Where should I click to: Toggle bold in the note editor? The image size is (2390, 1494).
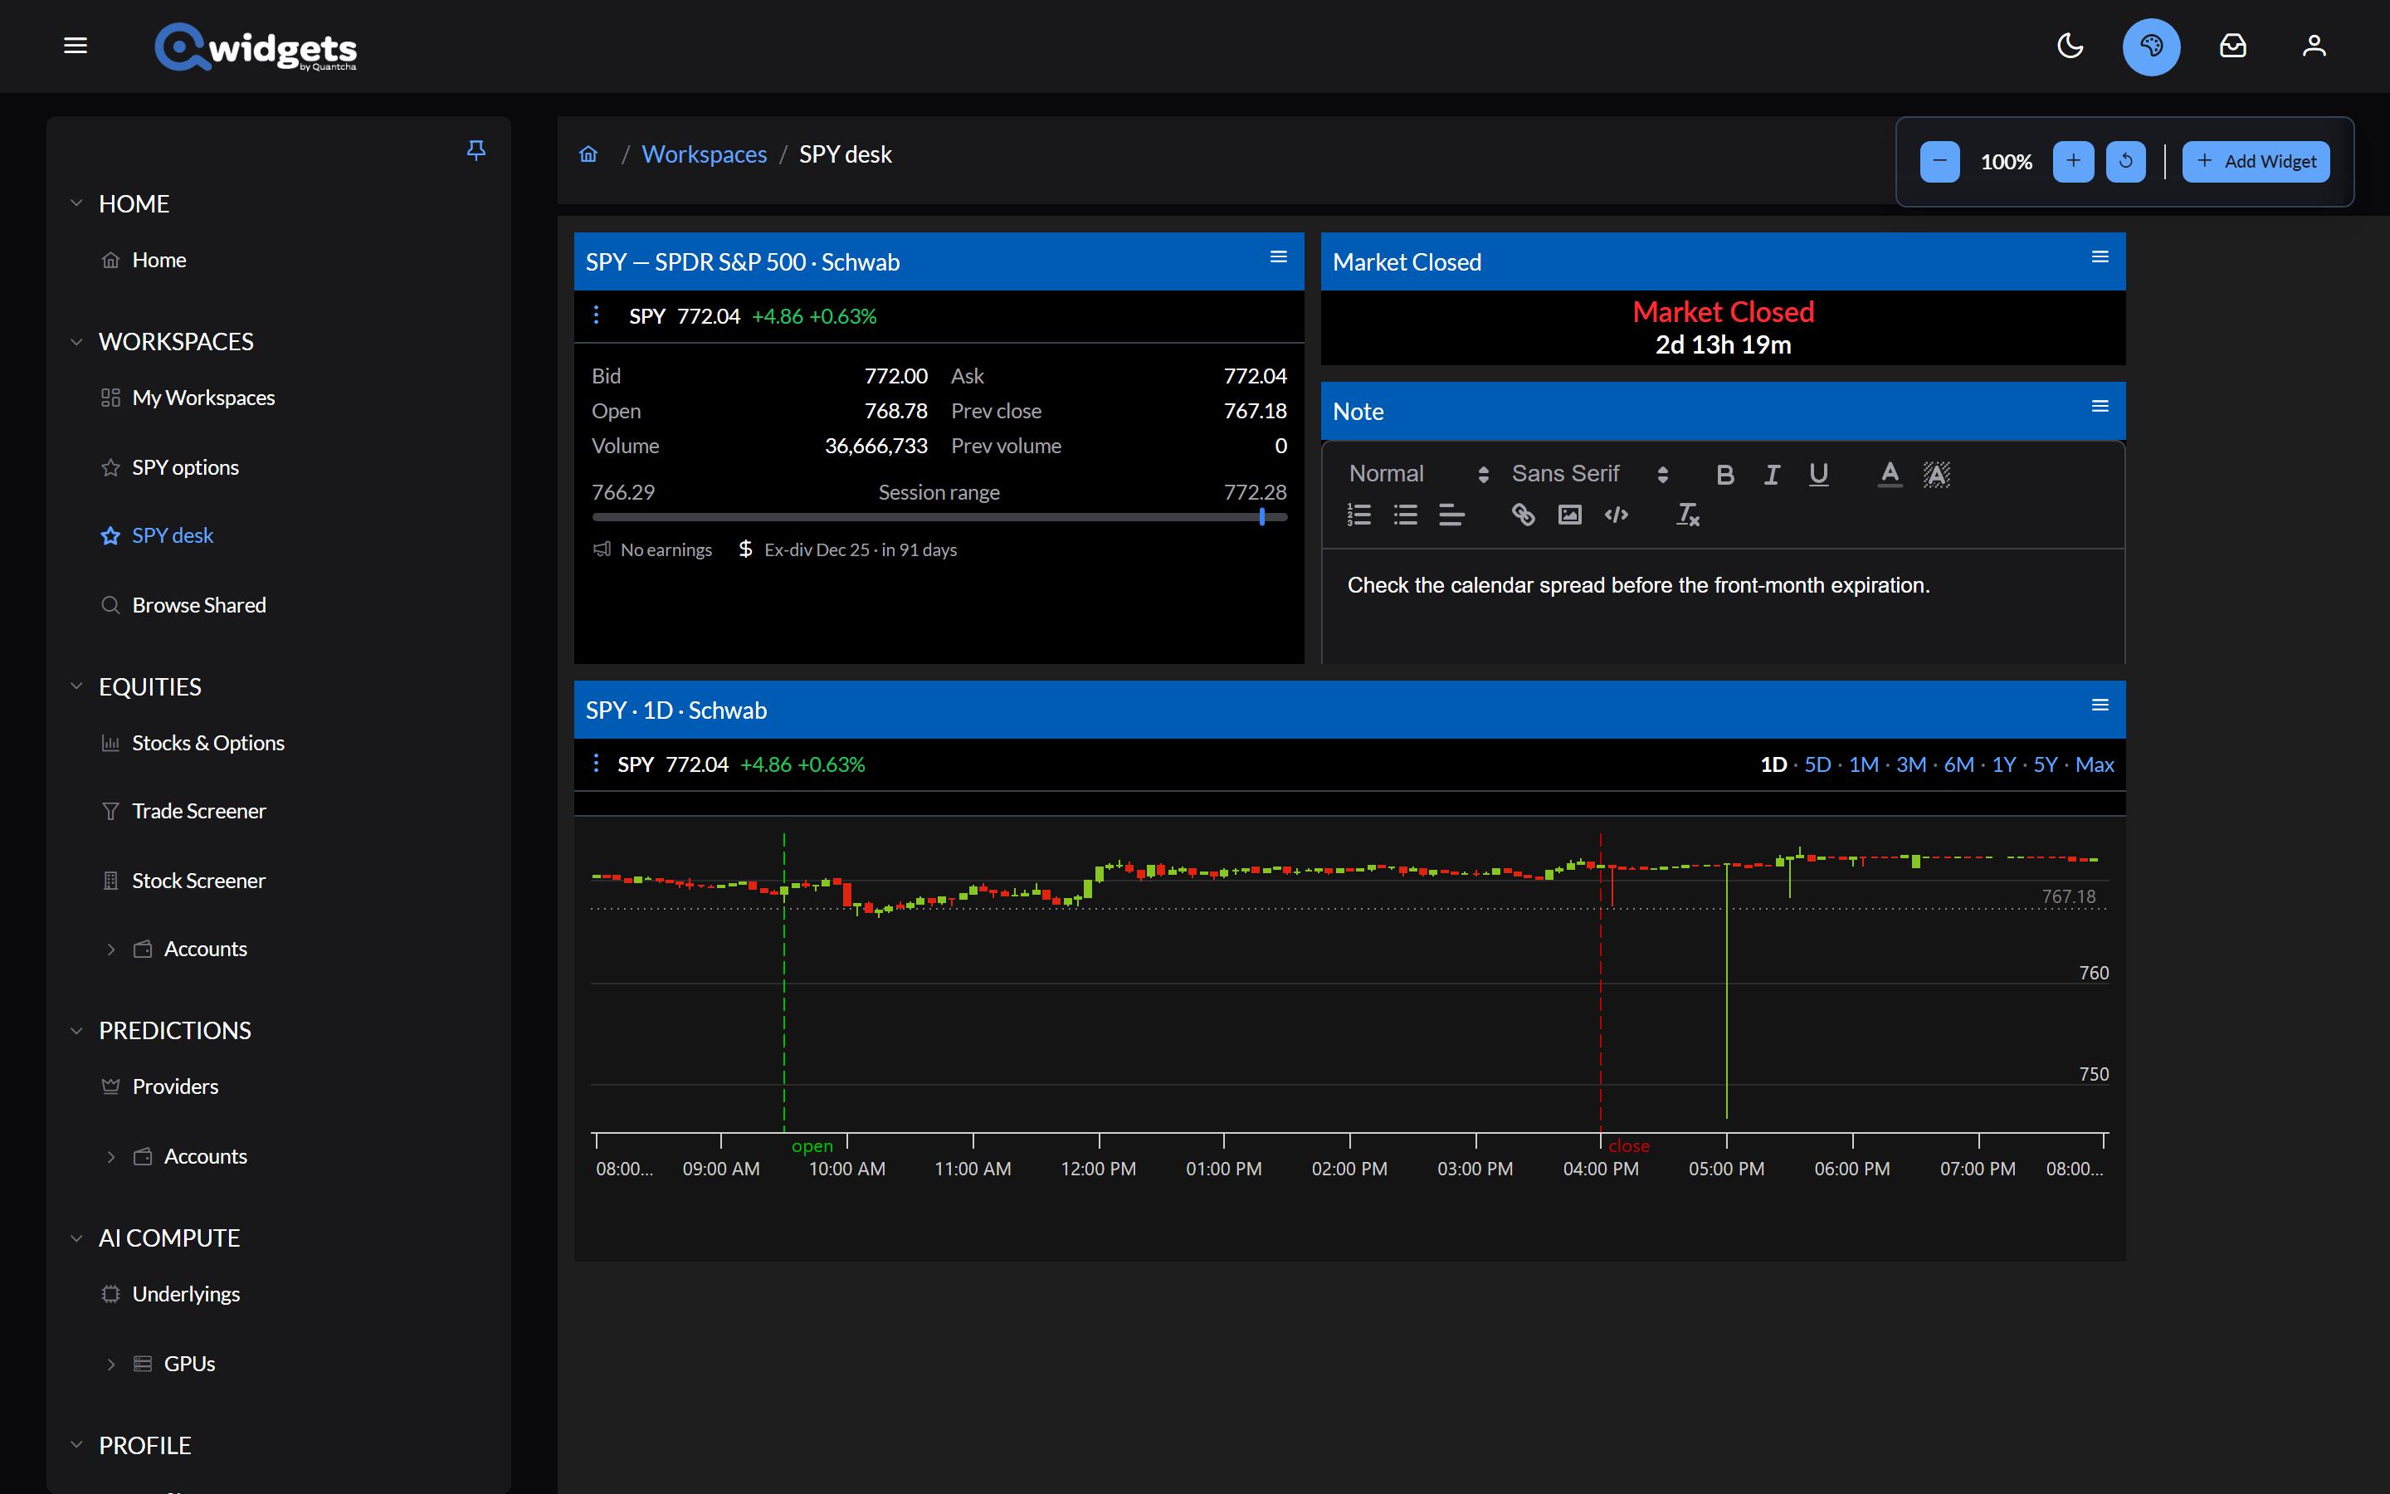tap(1724, 474)
